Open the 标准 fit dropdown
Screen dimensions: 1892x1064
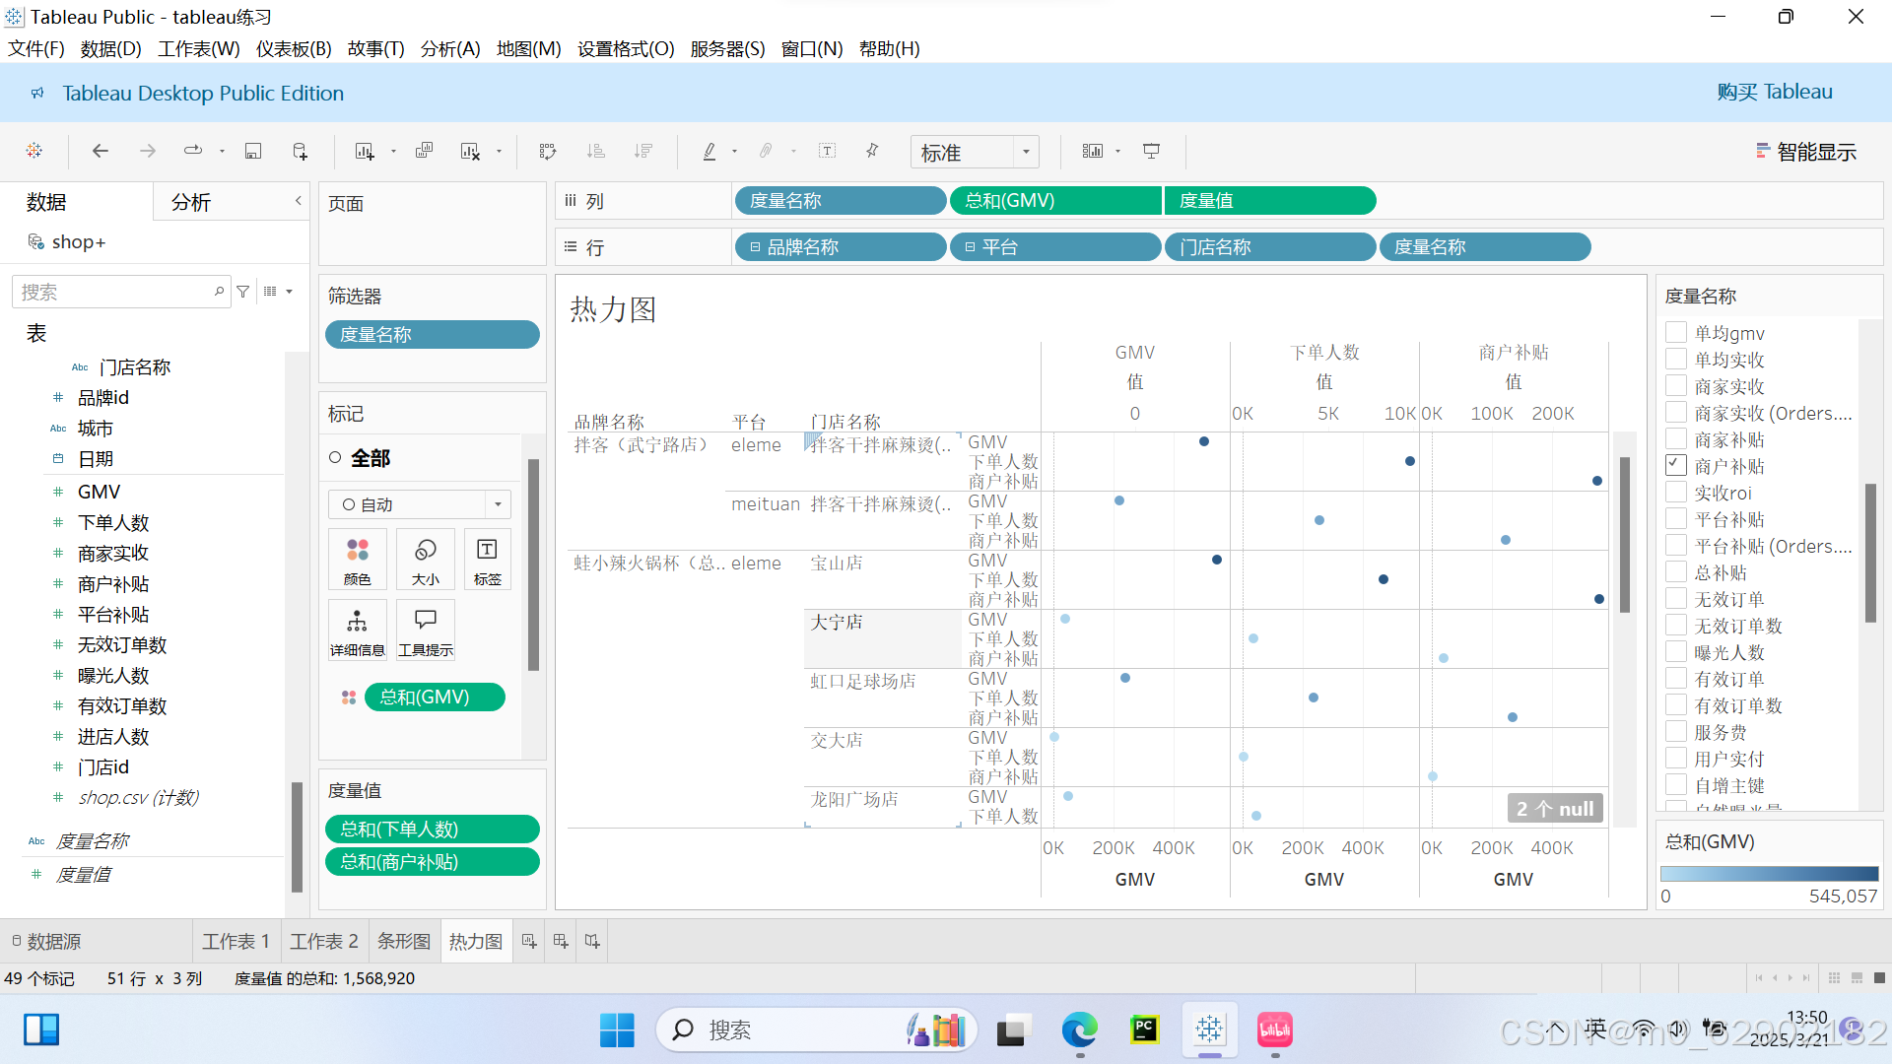tap(1025, 152)
